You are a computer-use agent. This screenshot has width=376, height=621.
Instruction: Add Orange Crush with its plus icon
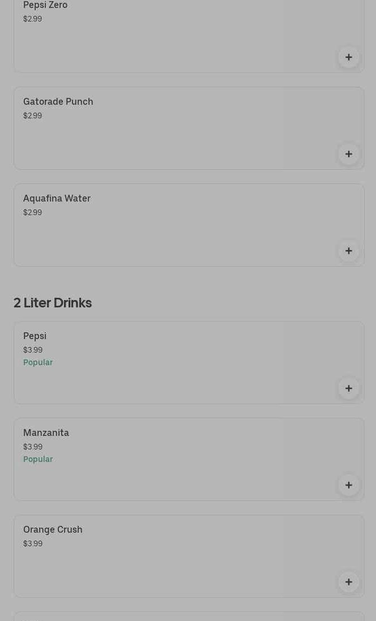pos(348,582)
